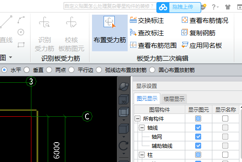Click the 6000 dimension text
This screenshot has width=242, height=162.
pos(56,150)
